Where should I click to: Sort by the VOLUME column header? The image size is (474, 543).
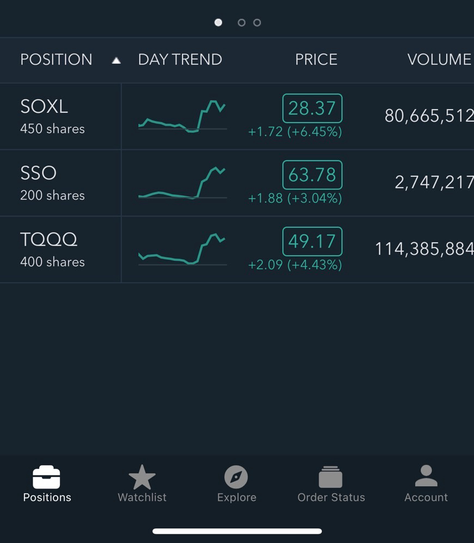pyautogui.click(x=439, y=59)
